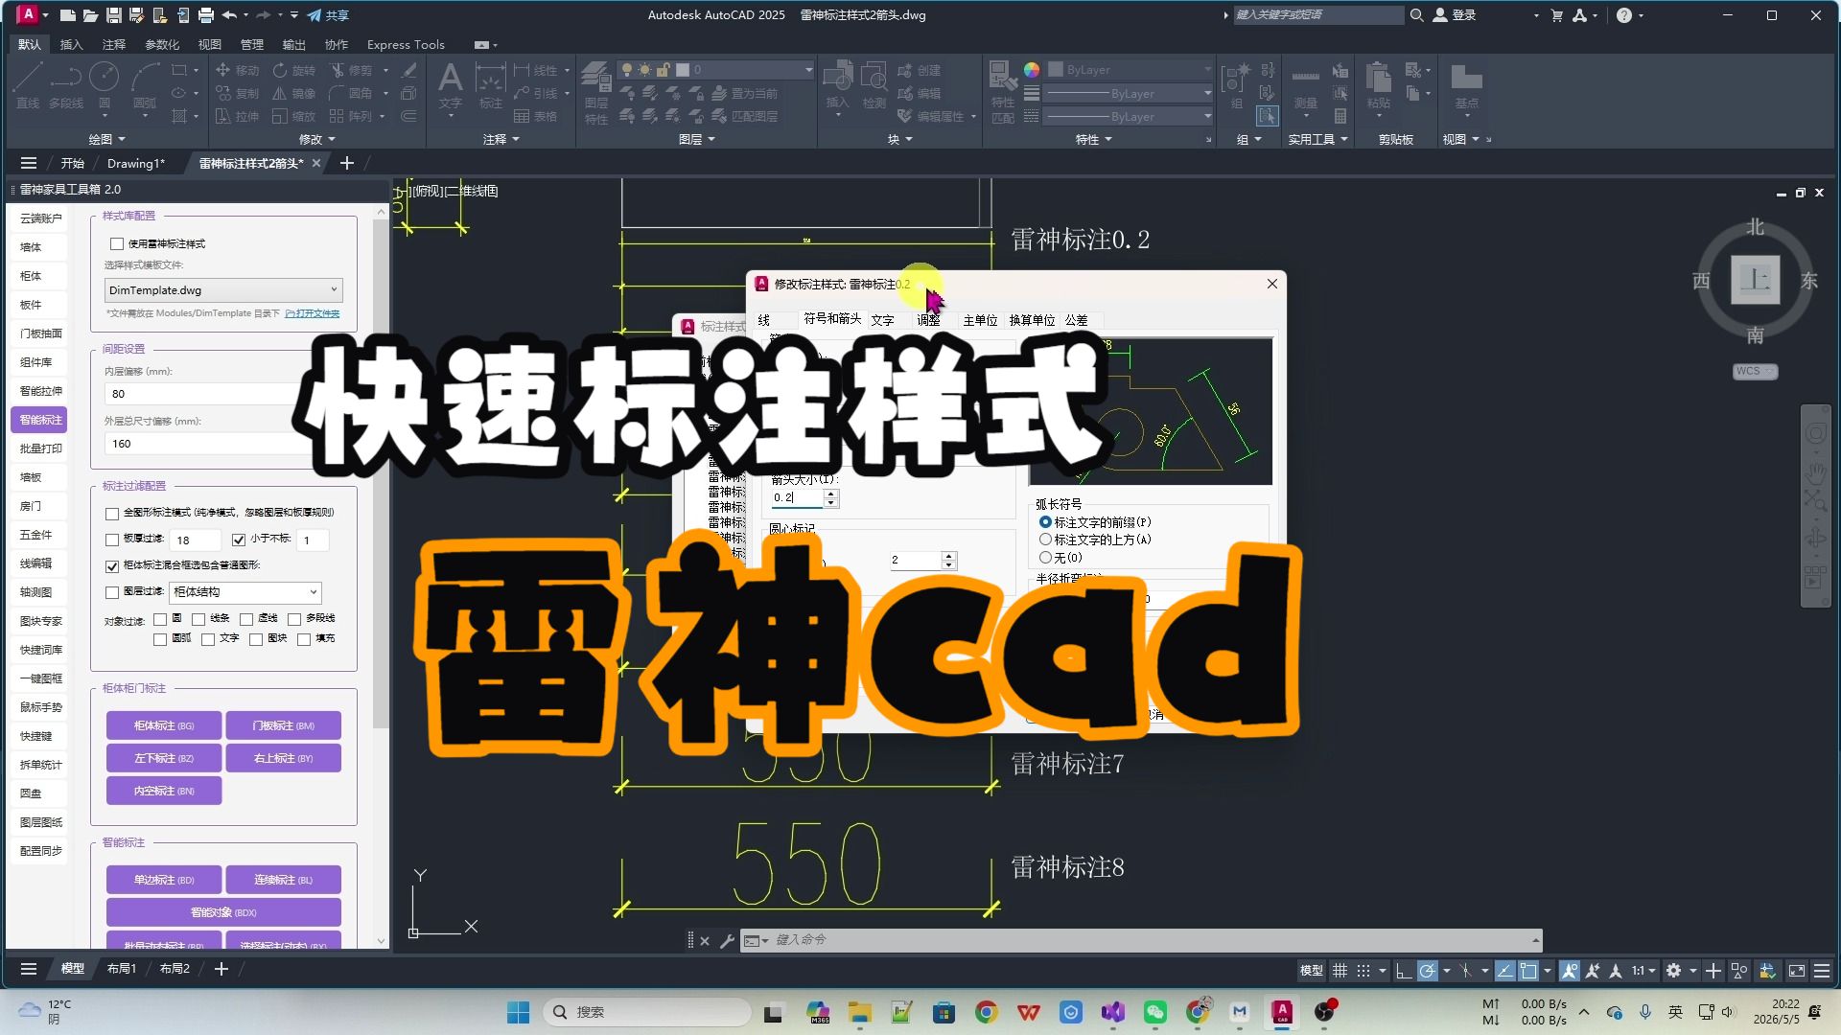
Task: Click the color wheel swatch in 特性 panel
Action: 1032,70
